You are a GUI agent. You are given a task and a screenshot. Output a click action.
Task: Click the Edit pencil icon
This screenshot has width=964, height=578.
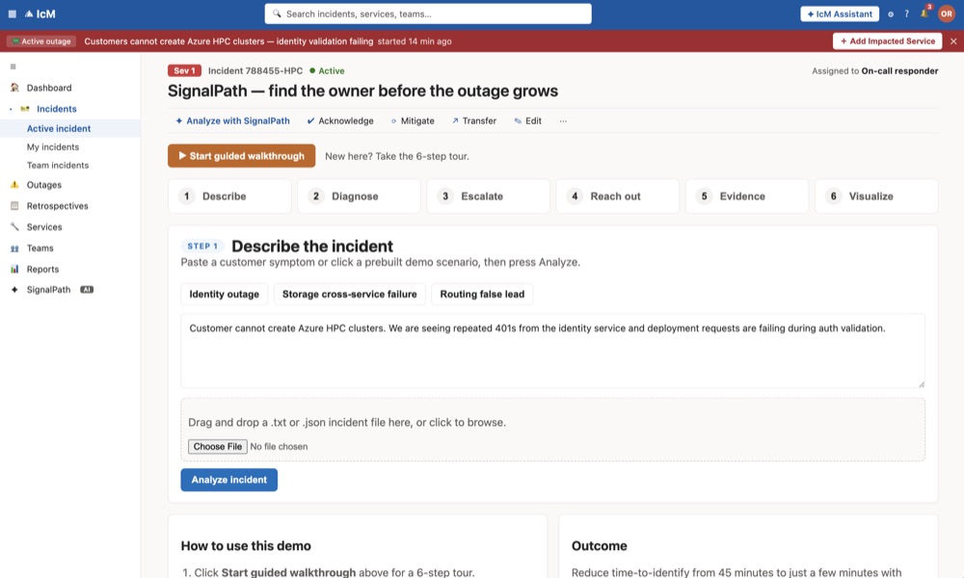518,121
